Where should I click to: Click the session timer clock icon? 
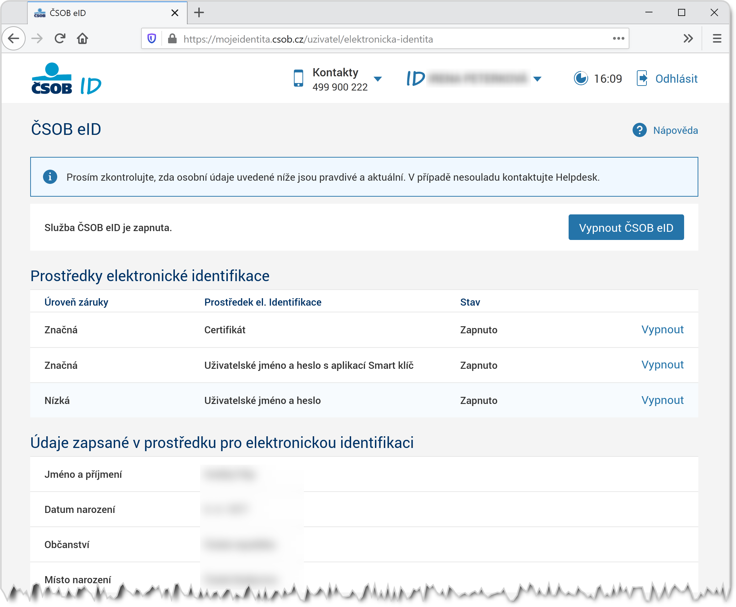pos(581,78)
